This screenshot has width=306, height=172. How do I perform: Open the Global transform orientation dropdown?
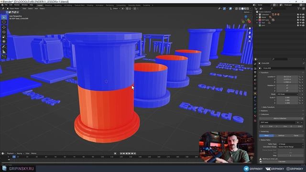[115, 9]
